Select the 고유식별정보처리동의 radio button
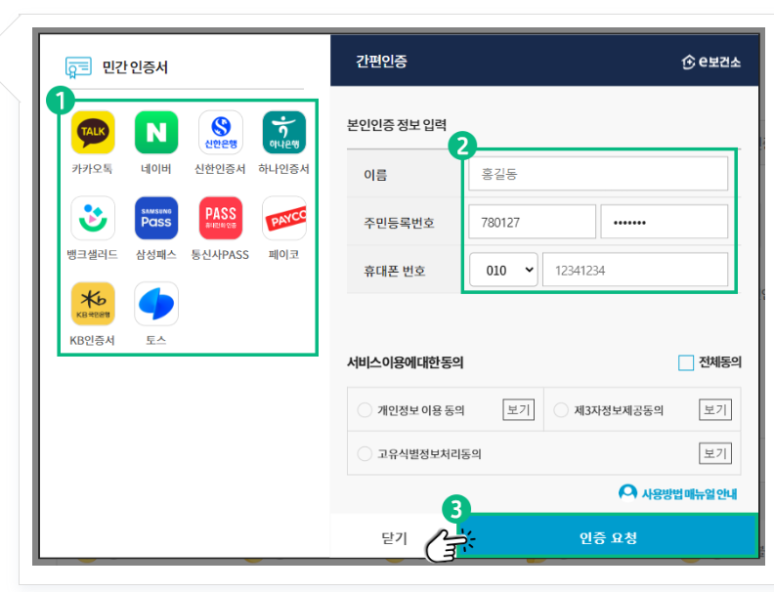774x592 pixels. [365, 453]
